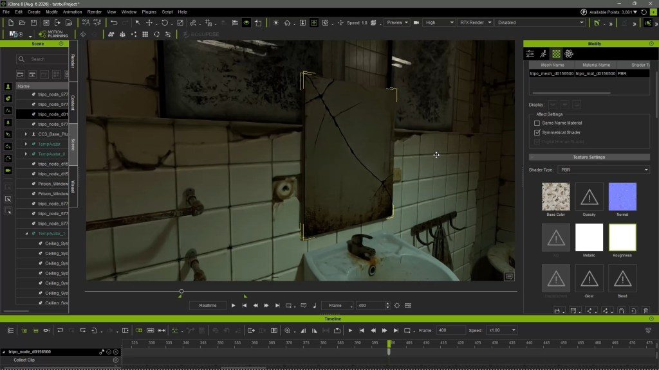Click the AccuPose button
Screen dimensions: 659x370
(201, 35)
